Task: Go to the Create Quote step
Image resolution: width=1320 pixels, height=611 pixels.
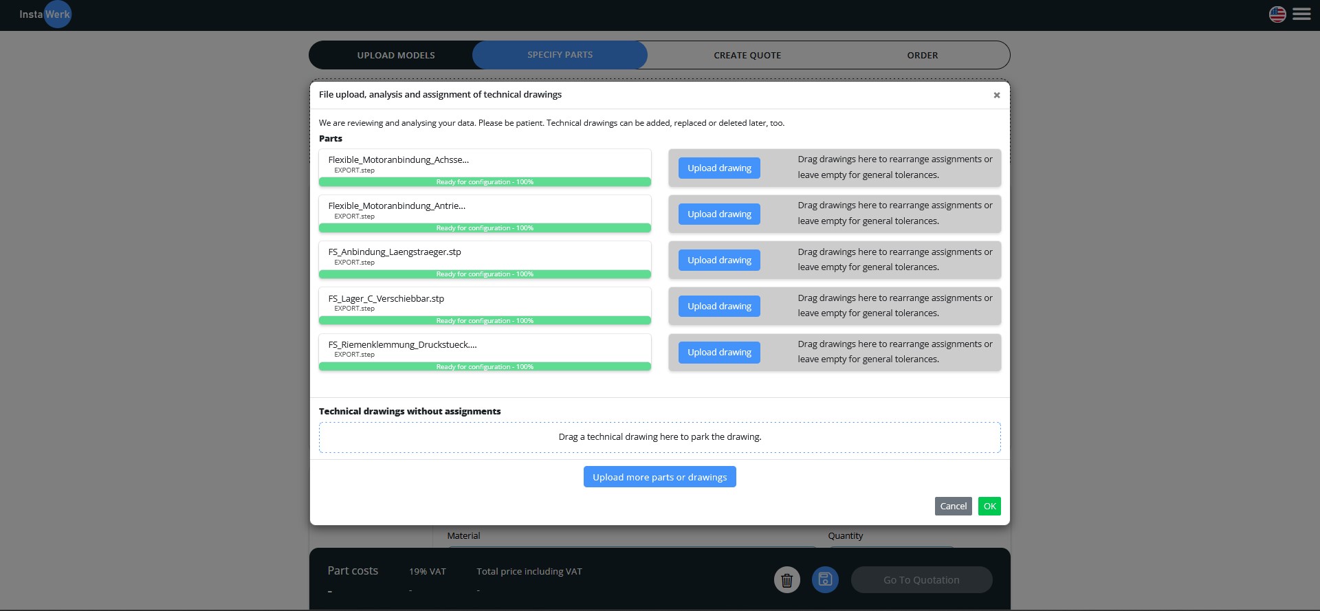Action: click(x=747, y=55)
